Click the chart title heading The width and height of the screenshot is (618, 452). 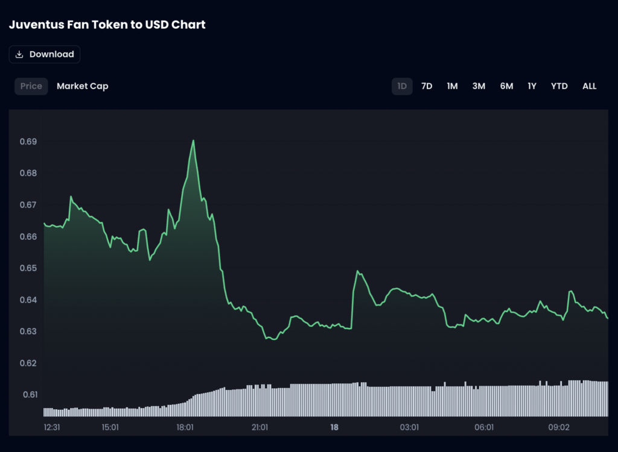[107, 25]
